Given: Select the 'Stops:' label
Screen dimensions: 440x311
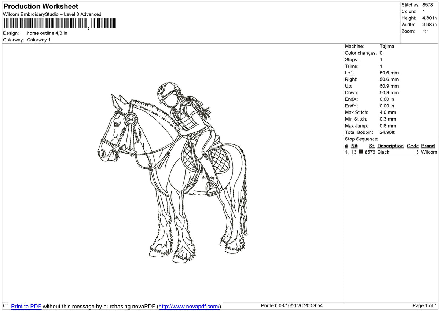Looking at the screenshot, I should 352,59.
